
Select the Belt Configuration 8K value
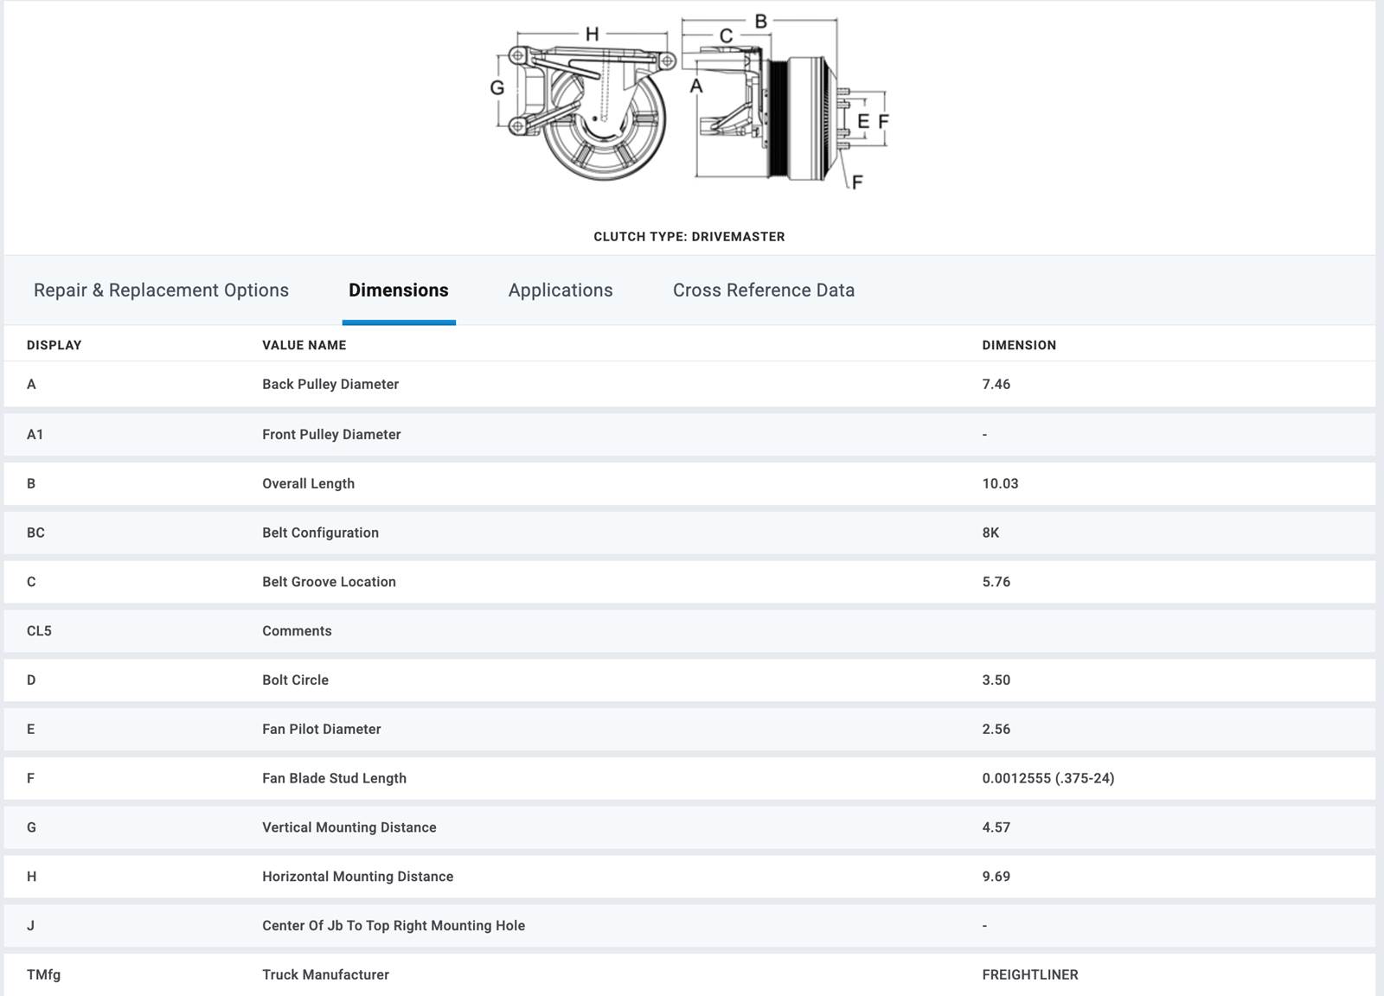[990, 533]
